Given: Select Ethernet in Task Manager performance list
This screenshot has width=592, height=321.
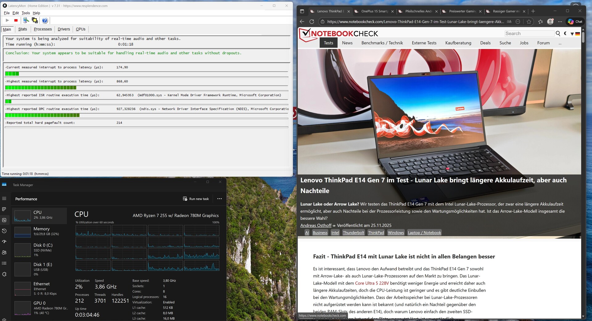Looking at the screenshot, I should [x=39, y=288].
